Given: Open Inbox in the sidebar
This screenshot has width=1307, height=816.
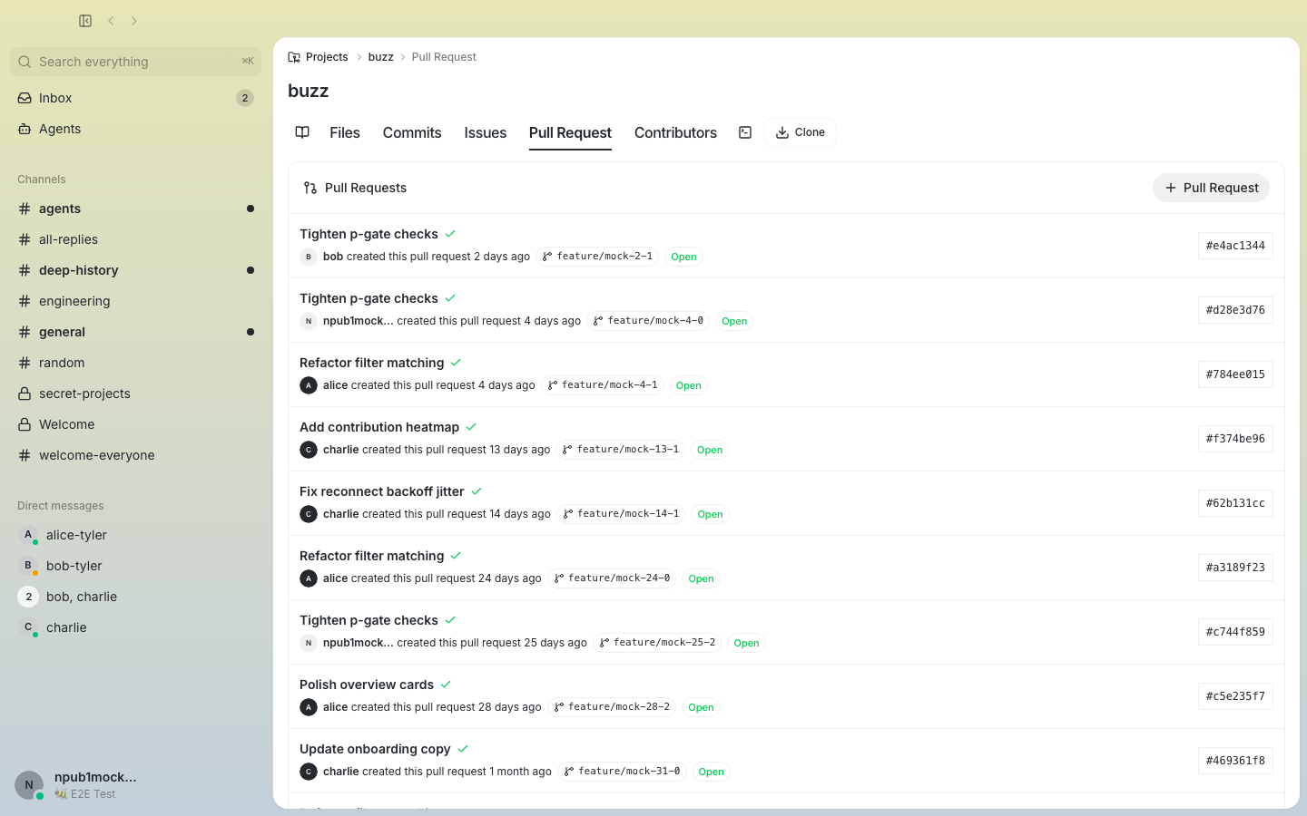Looking at the screenshot, I should point(136,98).
